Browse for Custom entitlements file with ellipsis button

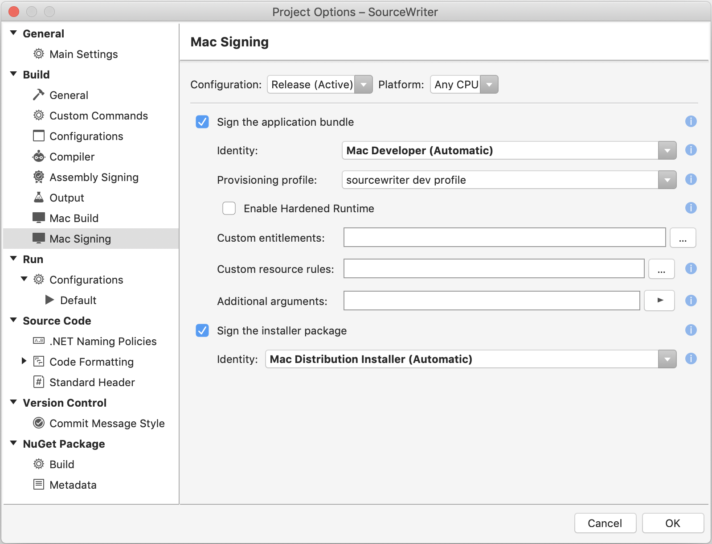pyautogui.click(x=683, y=238)
